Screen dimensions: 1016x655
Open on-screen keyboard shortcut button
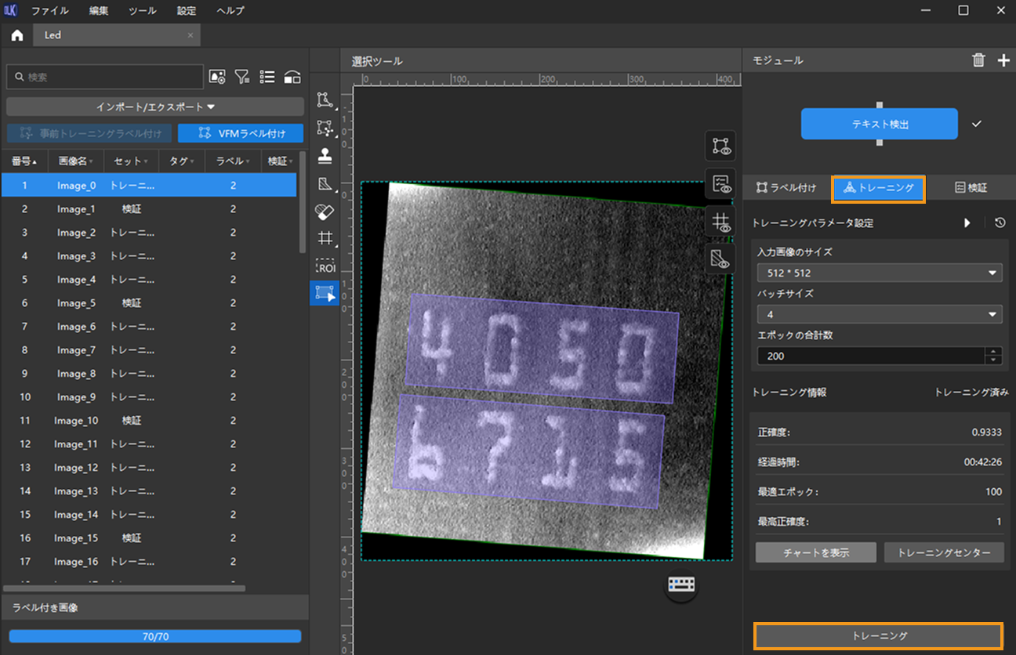point(681,584)
